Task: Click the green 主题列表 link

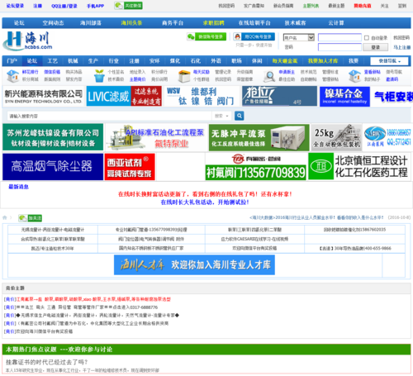Action: pos(311,6)
